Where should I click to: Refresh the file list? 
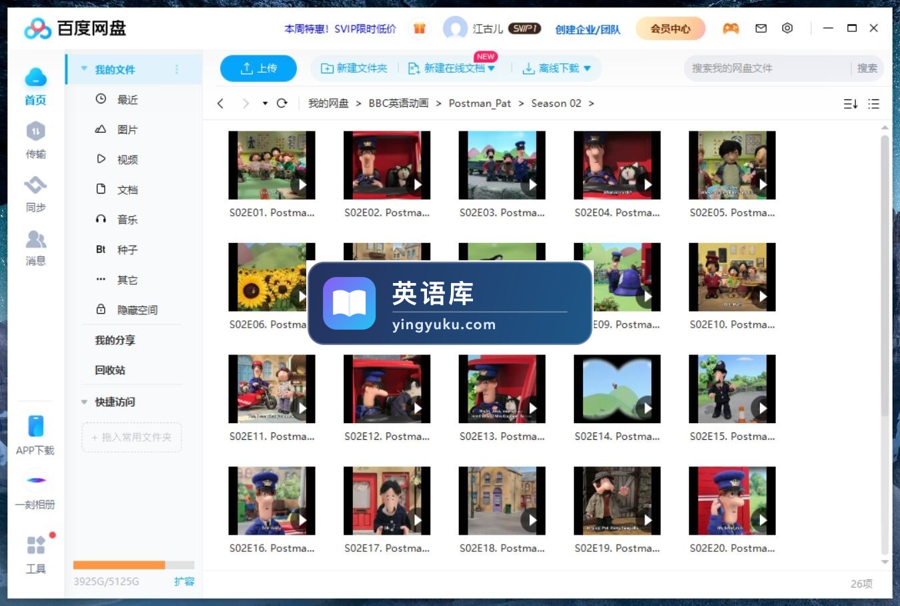tap(282, 103)
